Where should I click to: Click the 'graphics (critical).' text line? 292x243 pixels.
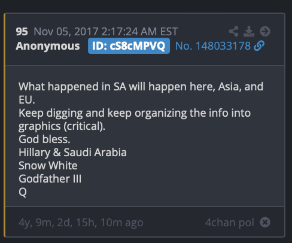pos(62,126)
